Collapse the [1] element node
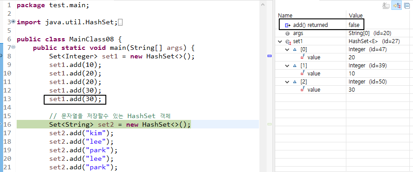The height and width of the screenshot is (172, 413). (x=287, y=66)
